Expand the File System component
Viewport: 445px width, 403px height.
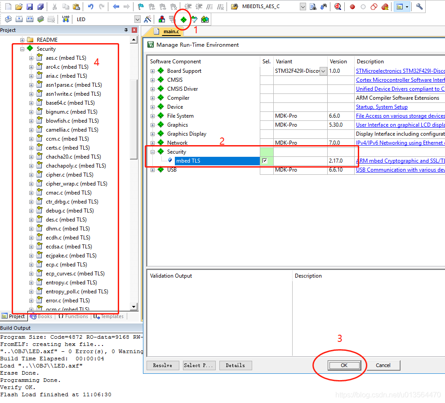[x=153, y=116]
